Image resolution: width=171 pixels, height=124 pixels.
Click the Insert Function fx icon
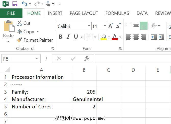87,59
